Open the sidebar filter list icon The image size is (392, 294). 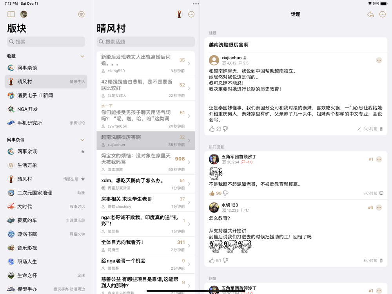point(81,14)
